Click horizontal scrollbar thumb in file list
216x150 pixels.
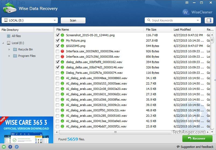(115, 132)
